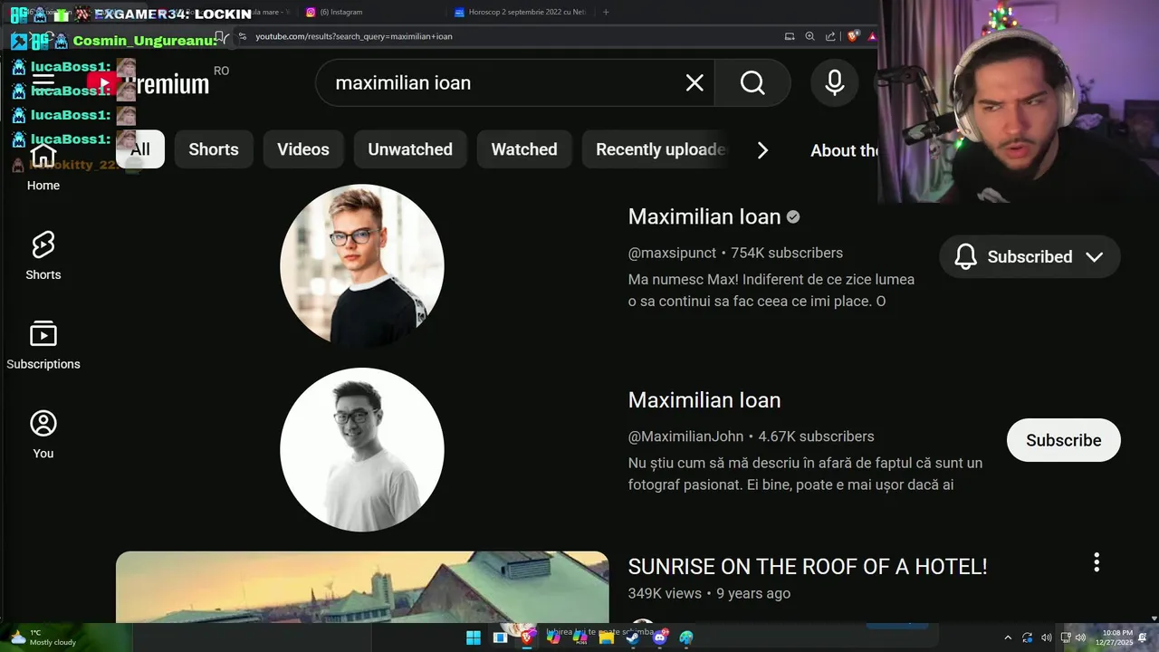Switch to Brave browser in the taskbar
This screenshot has height=652, width=1159.
527,638
